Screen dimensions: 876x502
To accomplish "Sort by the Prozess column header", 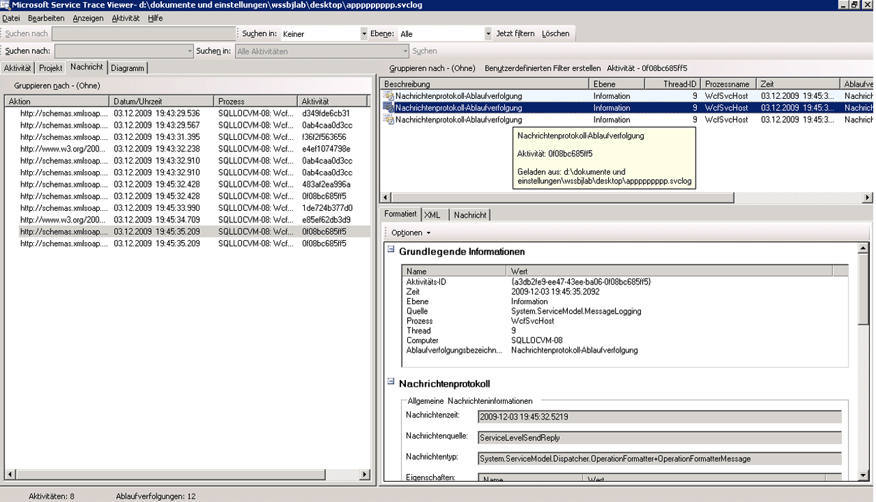I will 256,101.
